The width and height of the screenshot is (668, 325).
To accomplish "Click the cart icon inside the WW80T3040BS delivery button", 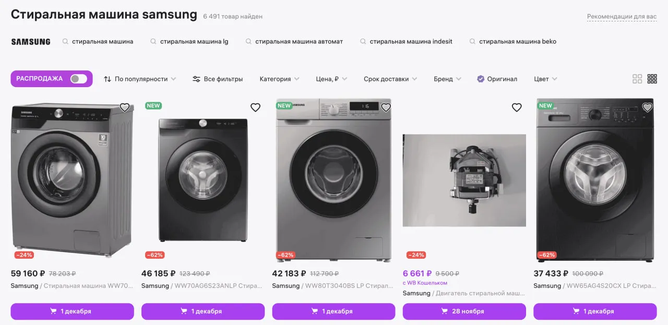I will (x=314, y=310).
